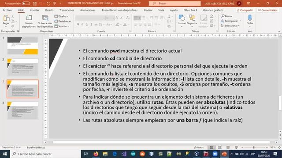This screenshot has width=282, height=158.
Task: Click the Buscar search box in the title bar
Action: point(174,4)
